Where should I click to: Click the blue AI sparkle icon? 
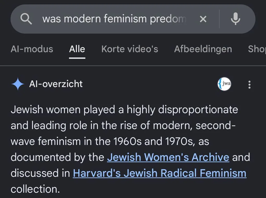tap(18, 84)
